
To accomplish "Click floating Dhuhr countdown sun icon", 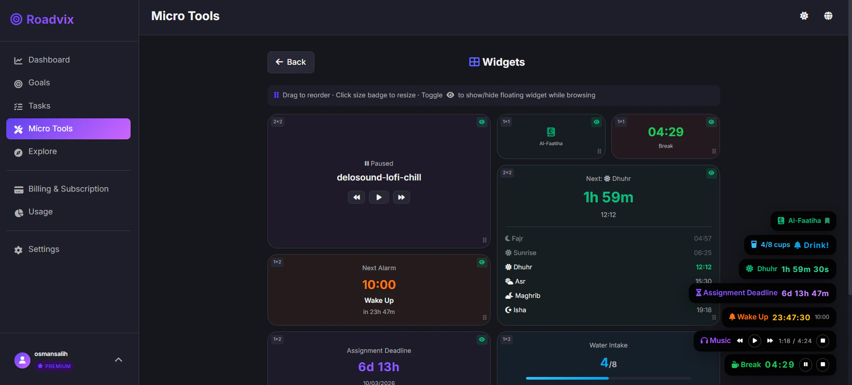I will (x=750, y=268).
